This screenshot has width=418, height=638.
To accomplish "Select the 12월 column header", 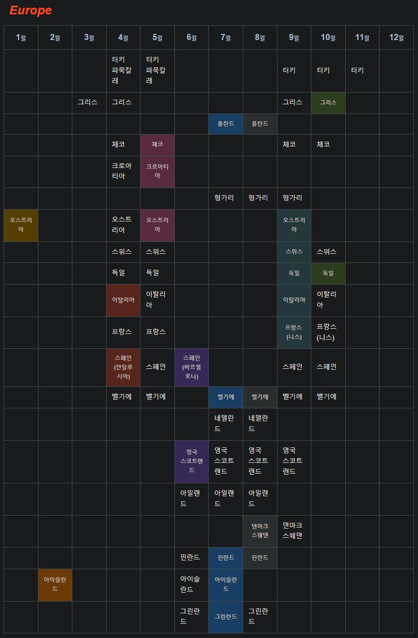I will click(396, 37).
